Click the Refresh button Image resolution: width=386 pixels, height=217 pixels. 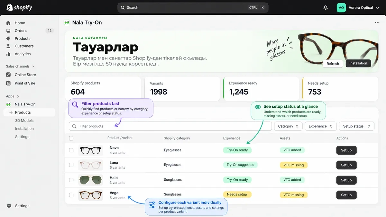click(x=333, y=64)
